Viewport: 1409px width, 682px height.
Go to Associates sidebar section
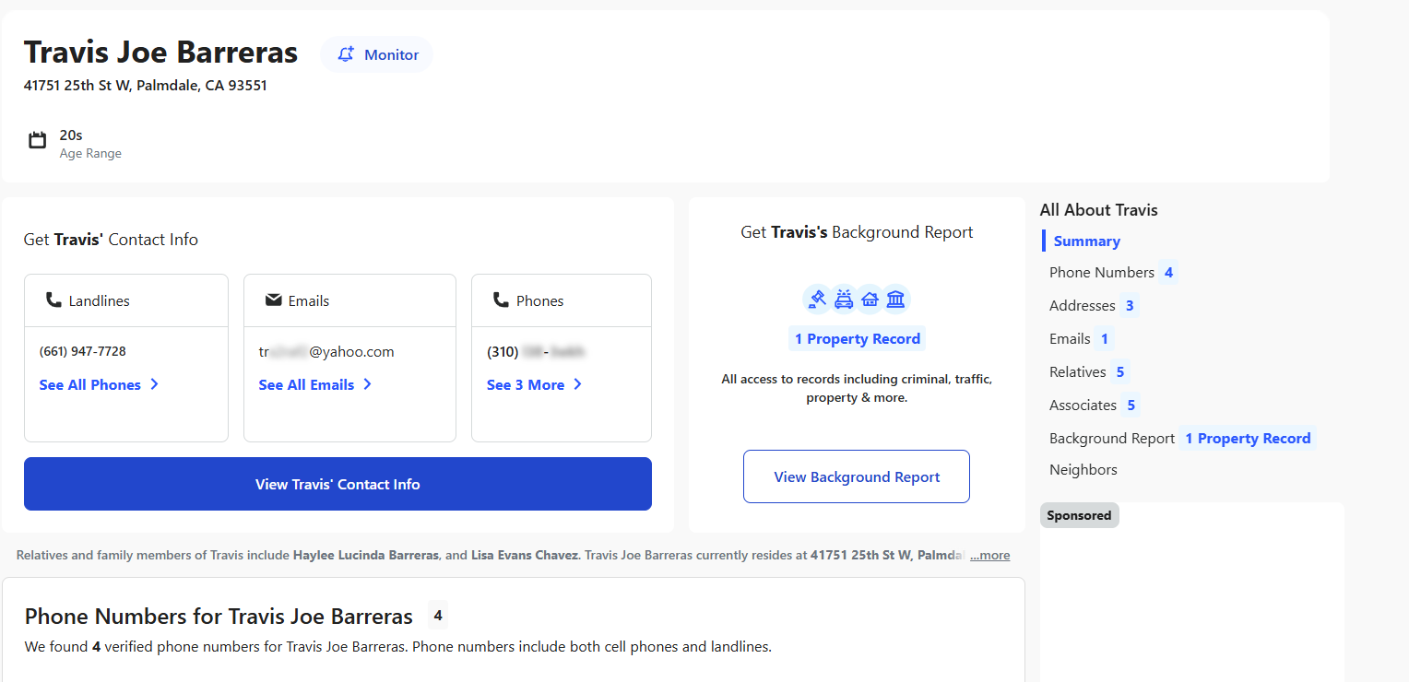click(1083, 406)
